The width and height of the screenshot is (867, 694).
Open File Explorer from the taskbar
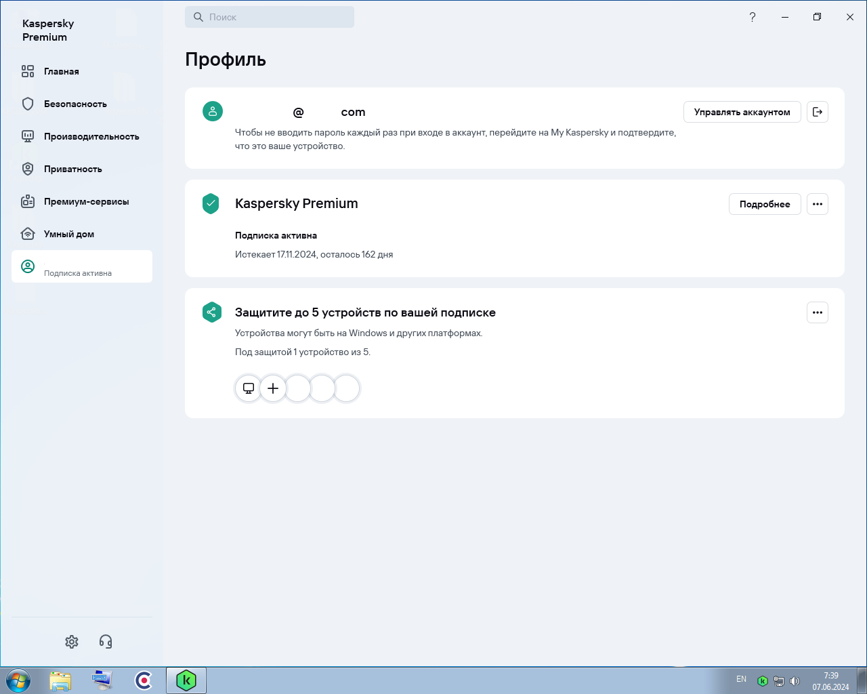point(60,680)
